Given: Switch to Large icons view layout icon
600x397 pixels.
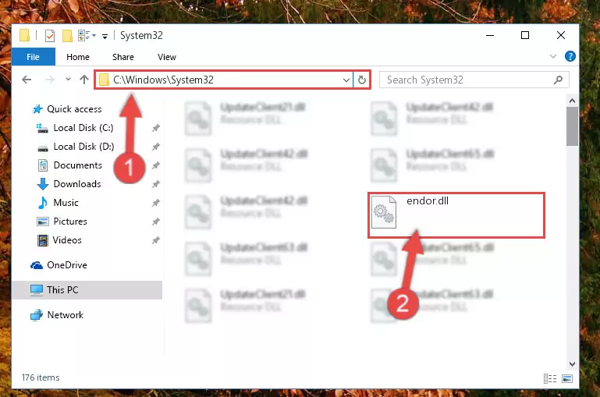Looking at the screenshot, I should pyautogui.click(x=567, y=378).
